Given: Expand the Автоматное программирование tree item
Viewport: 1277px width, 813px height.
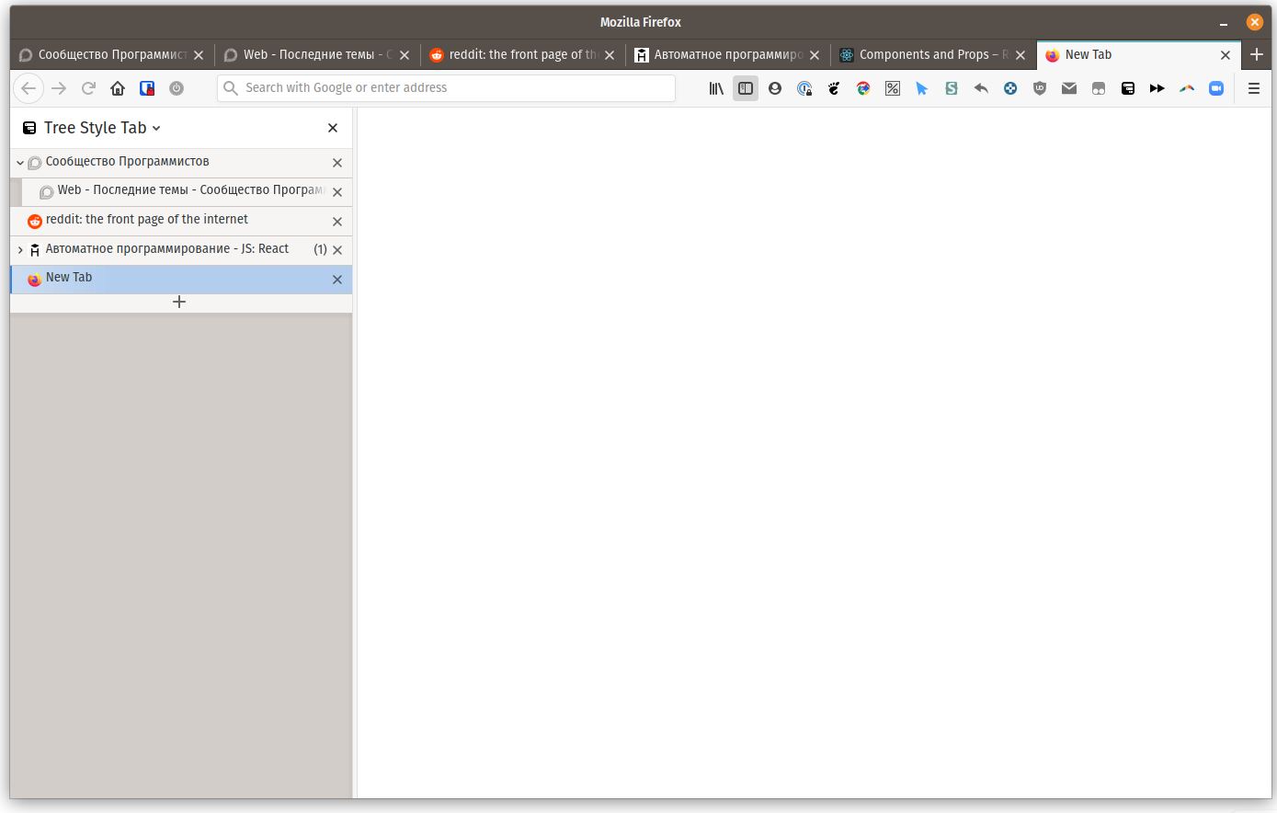Looking at the screenshot, I should click(x=20, y=250).
